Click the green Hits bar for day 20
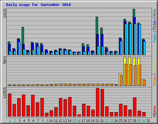The height and width of the screenshot is (124, 158). (x=97, y=25)
